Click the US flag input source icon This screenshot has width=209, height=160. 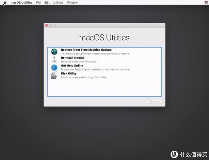[206, 2]
